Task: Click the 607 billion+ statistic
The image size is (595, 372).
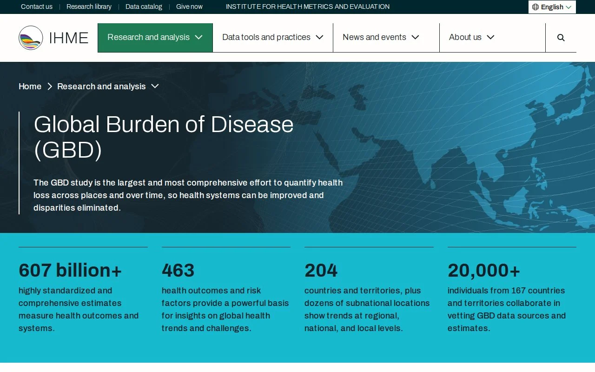Action: 70,270
